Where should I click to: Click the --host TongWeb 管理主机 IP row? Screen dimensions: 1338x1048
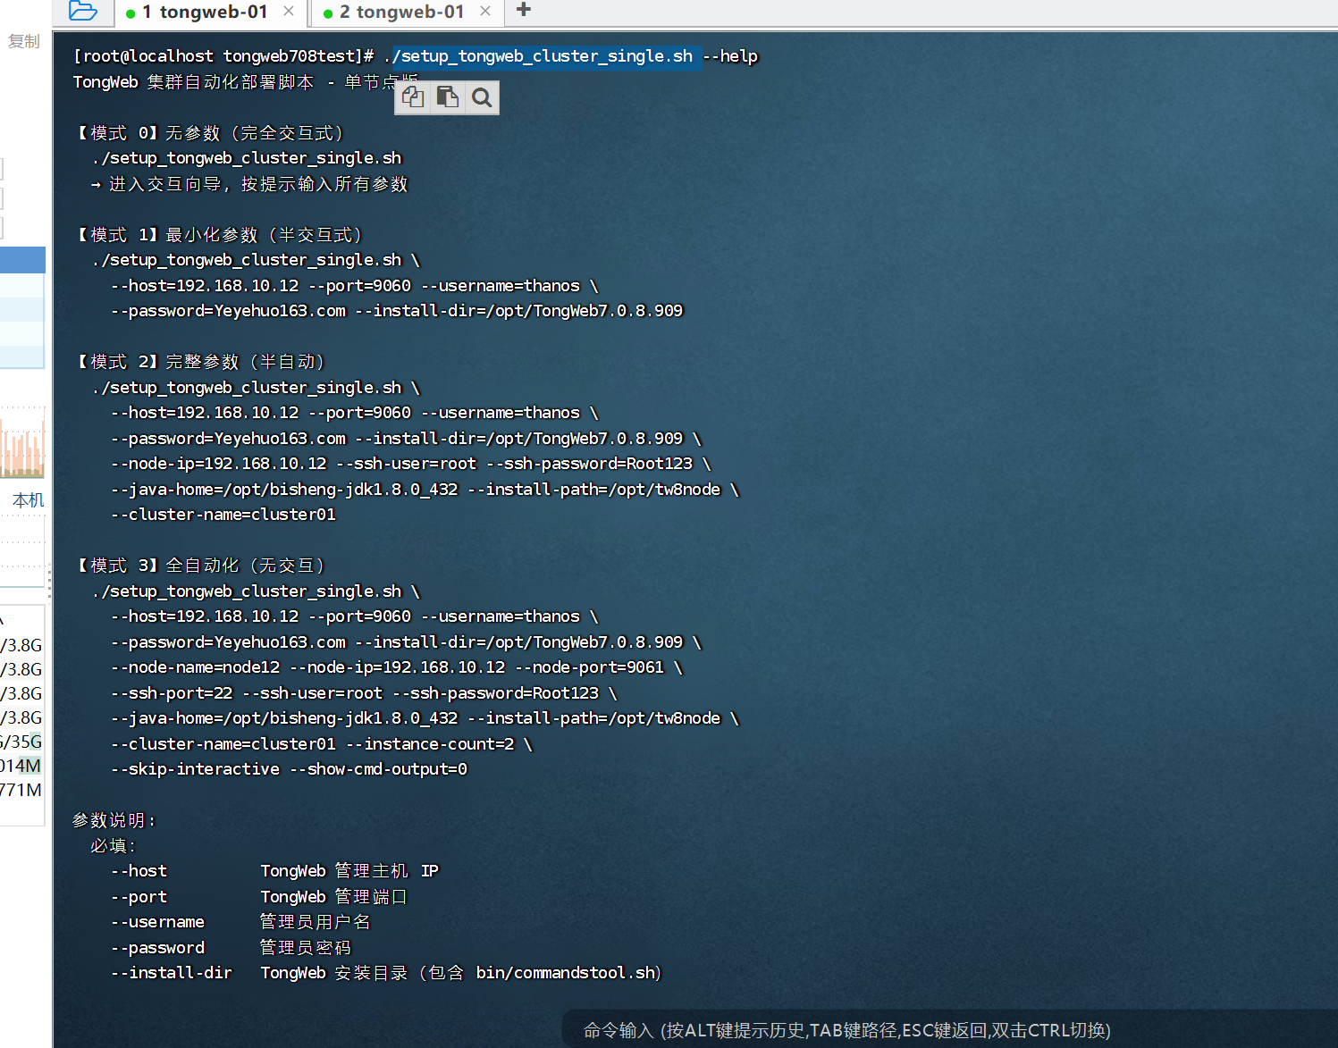pos(274,871)
